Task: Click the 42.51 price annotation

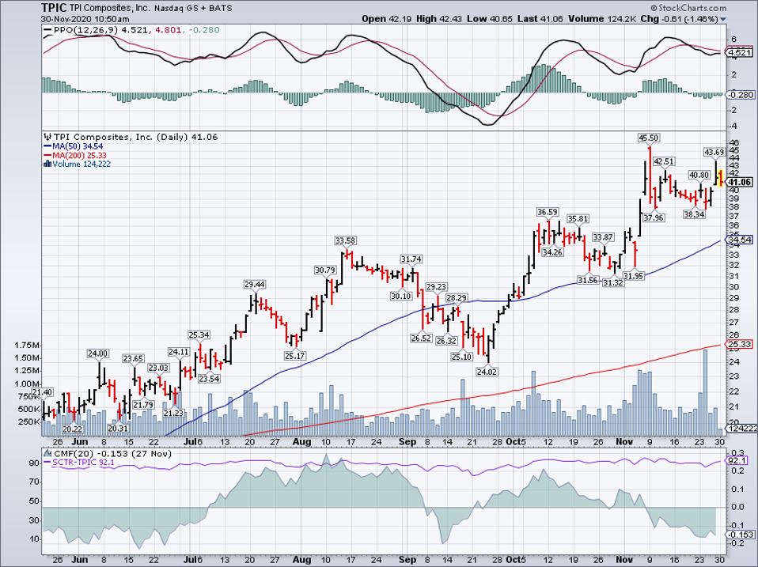Action: tap(663, 161)
